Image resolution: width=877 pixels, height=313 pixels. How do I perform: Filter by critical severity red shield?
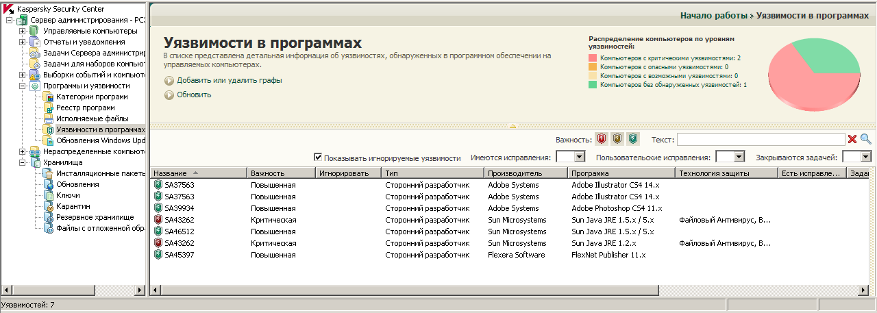tap(601, 139)
